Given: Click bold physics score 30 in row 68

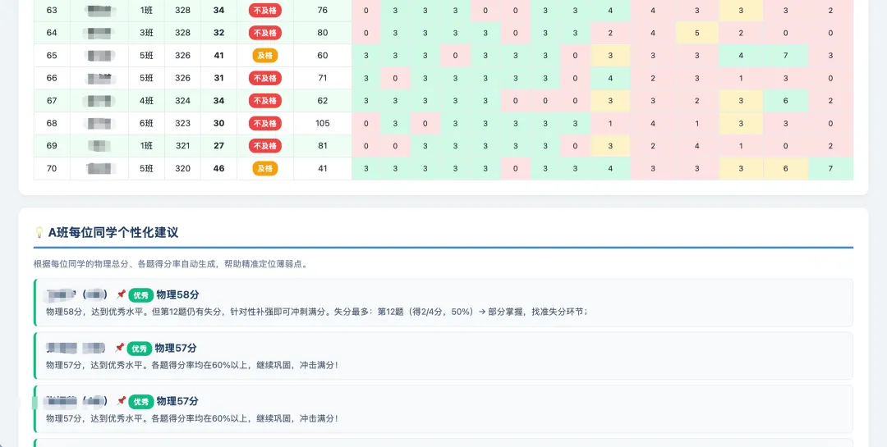Looking at the screenshot, I should 219,123.
